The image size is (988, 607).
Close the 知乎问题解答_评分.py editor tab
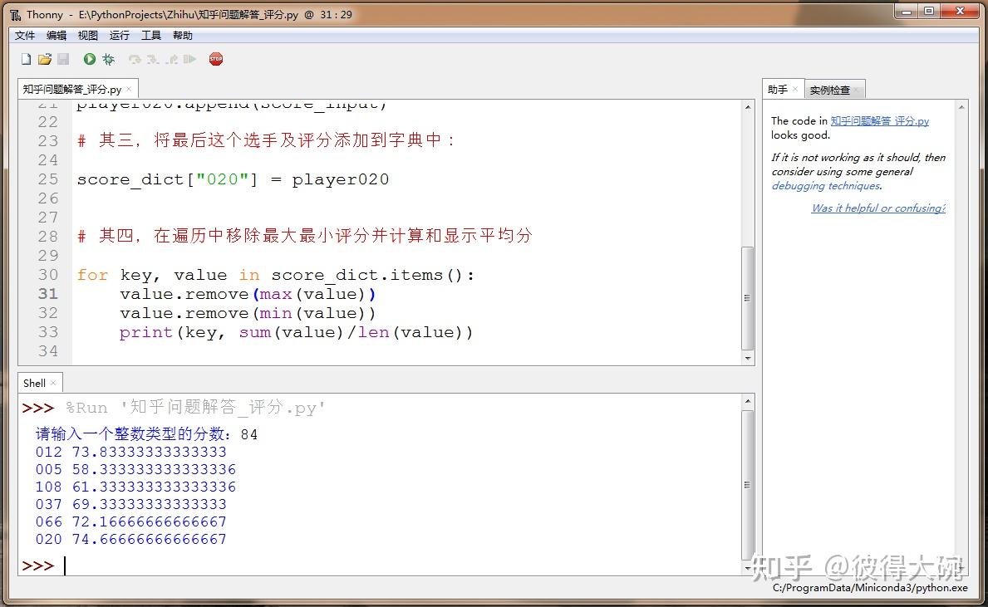pos(129,89)
